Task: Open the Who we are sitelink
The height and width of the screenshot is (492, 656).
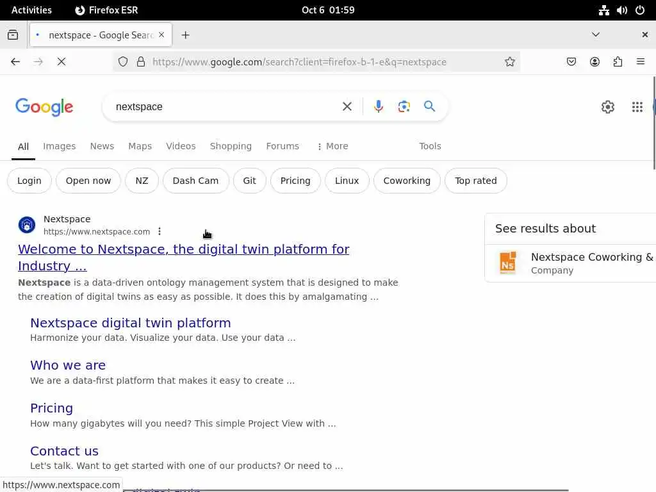Action: coord(68,365)
